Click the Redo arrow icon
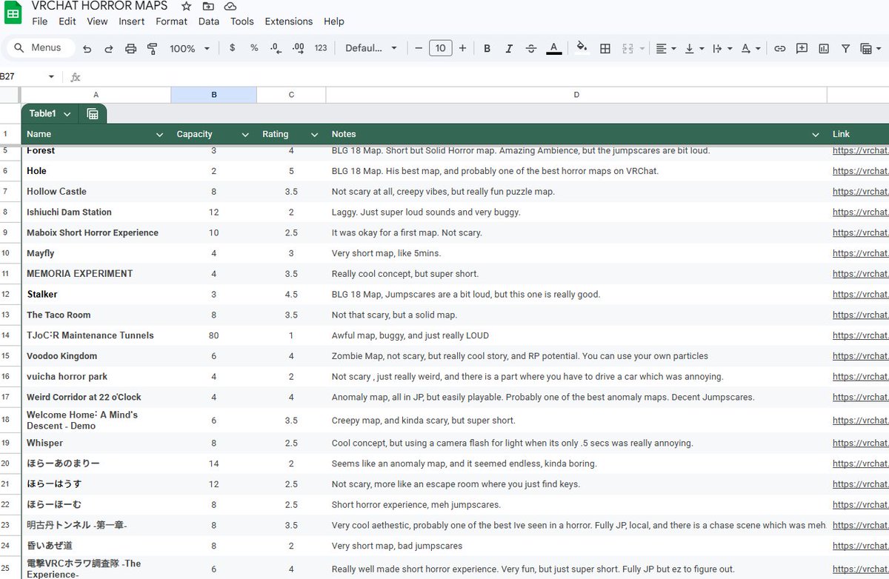The image size is (889, 579). [x=109, y=48]
